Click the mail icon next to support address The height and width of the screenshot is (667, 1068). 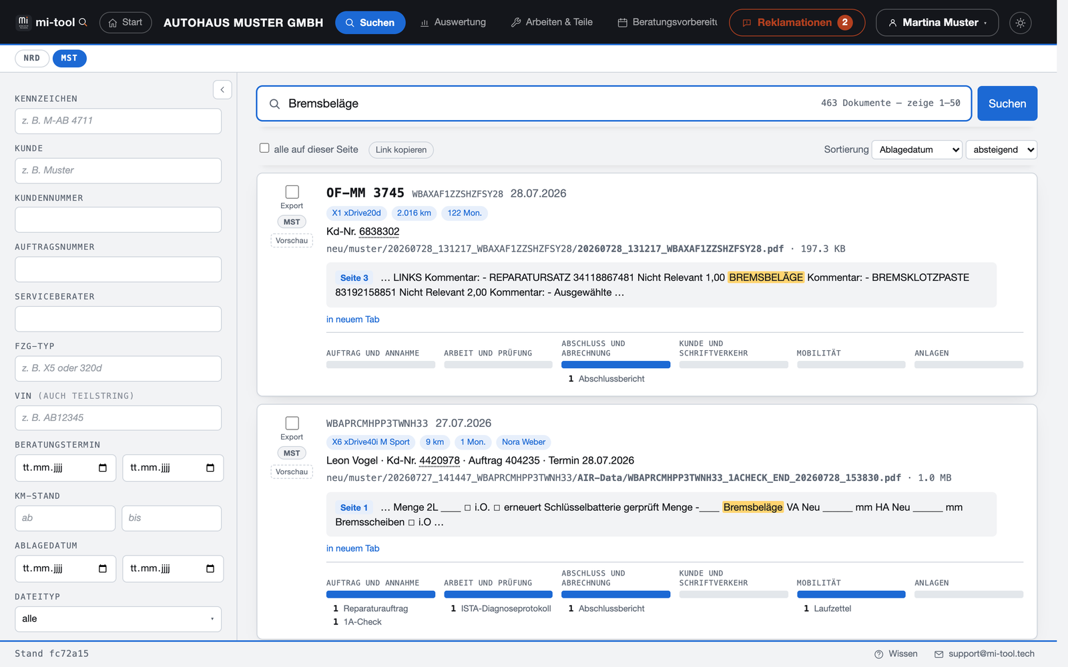pos(939,654)
